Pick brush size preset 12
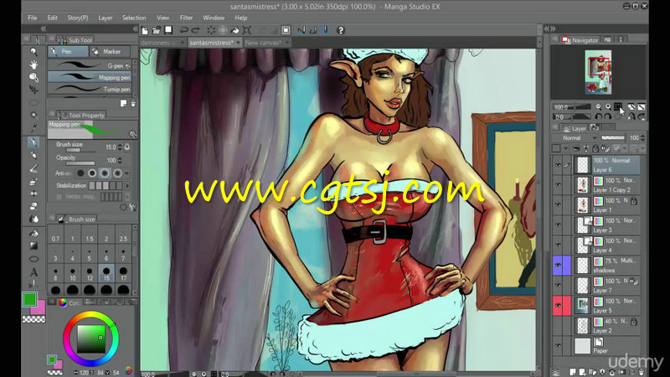The height and width of the screenshot is (377, 670). click(90, 274)
